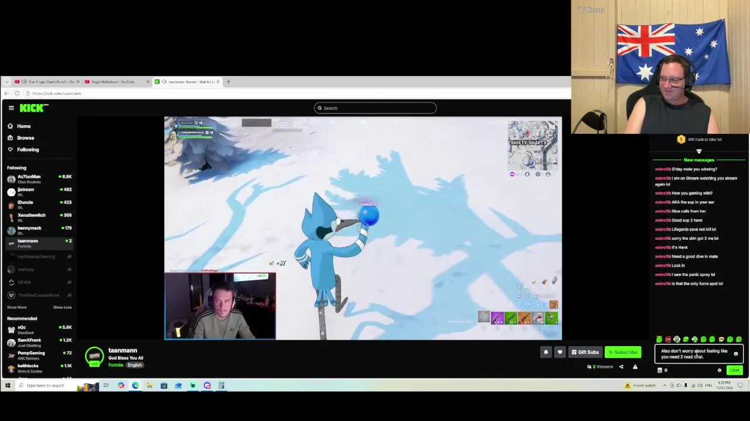Jump to New messages in chat

pyautogui.click(x=698, y=160)
